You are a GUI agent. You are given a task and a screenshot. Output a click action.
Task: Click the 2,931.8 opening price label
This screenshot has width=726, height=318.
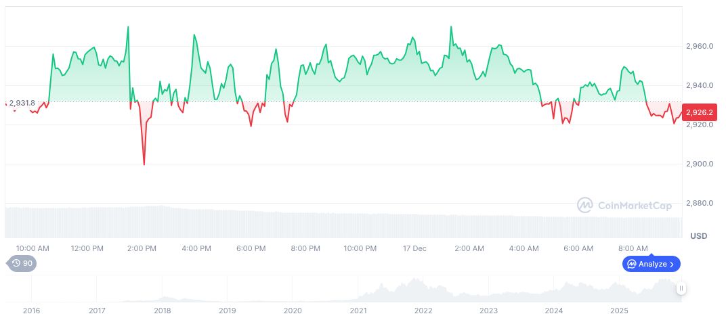coord(22,103)
